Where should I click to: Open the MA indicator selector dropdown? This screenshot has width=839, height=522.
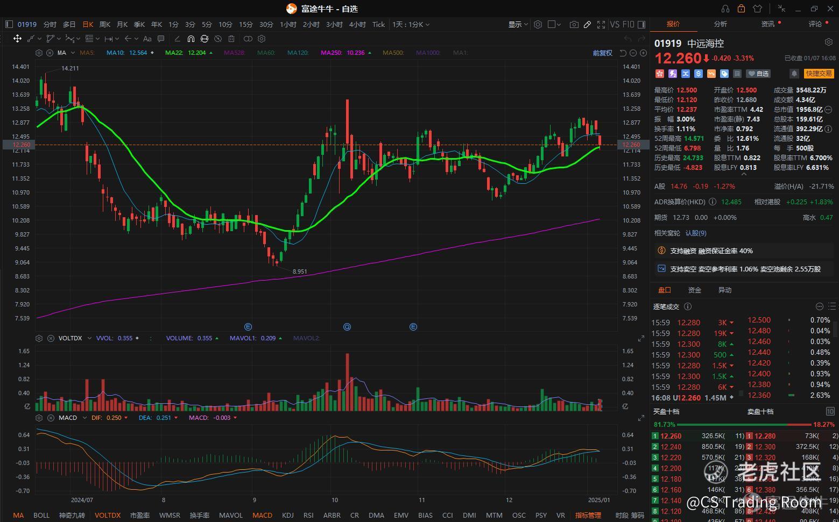tap(73, 53)
